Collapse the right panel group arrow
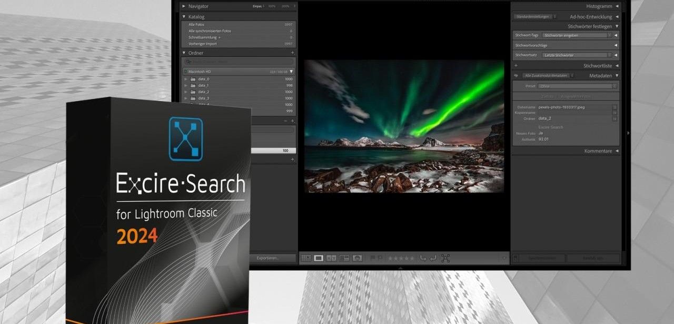The image size is (674, 324). (628, 133)
